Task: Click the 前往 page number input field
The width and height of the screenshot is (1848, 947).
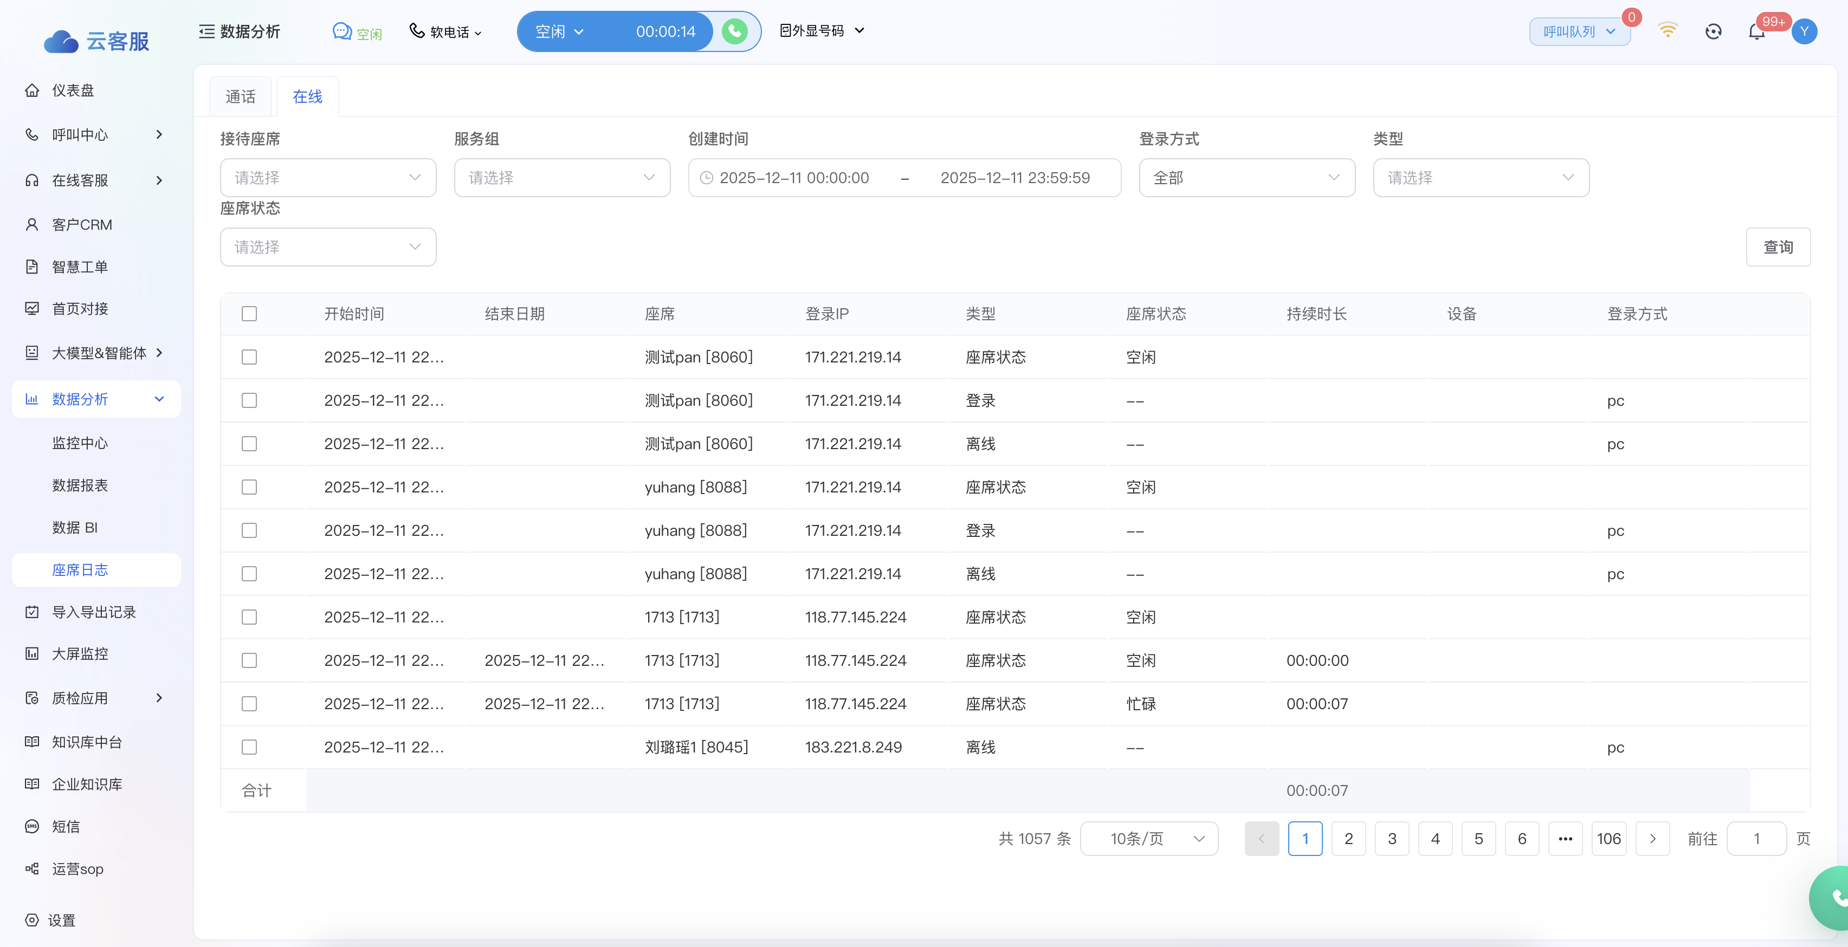Action: [1755, 839]
